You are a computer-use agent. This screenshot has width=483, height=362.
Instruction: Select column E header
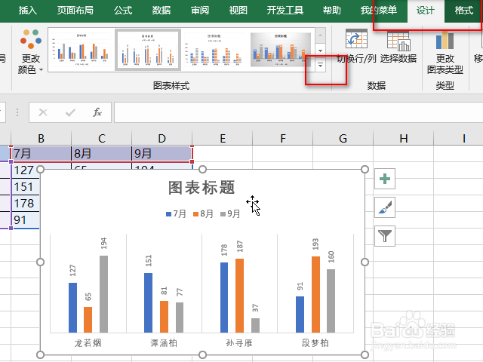click(222, 138)
